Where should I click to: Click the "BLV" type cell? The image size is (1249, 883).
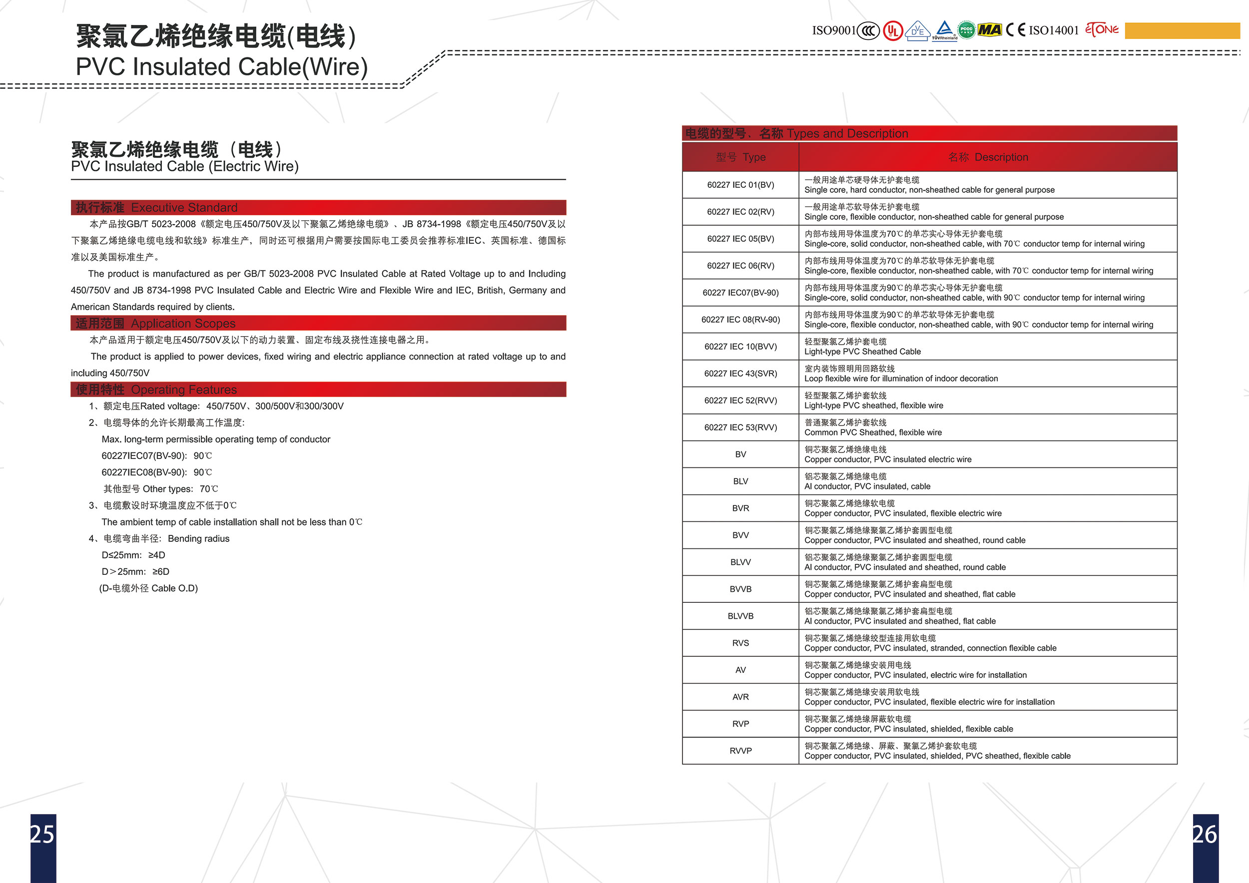pos(740,481)
